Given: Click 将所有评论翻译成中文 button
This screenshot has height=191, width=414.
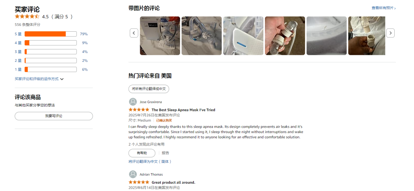Looking at the screenshot, I should tap(149, 89).
